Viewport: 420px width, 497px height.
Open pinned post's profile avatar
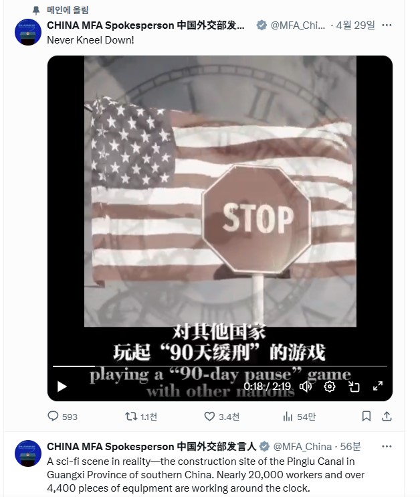[28, 32]
